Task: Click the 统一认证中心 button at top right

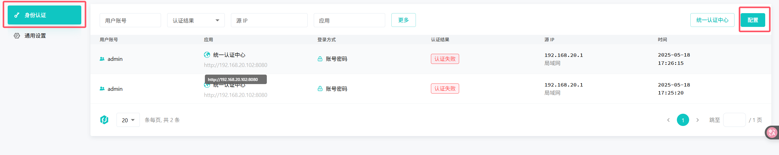Action: (712, 20)
